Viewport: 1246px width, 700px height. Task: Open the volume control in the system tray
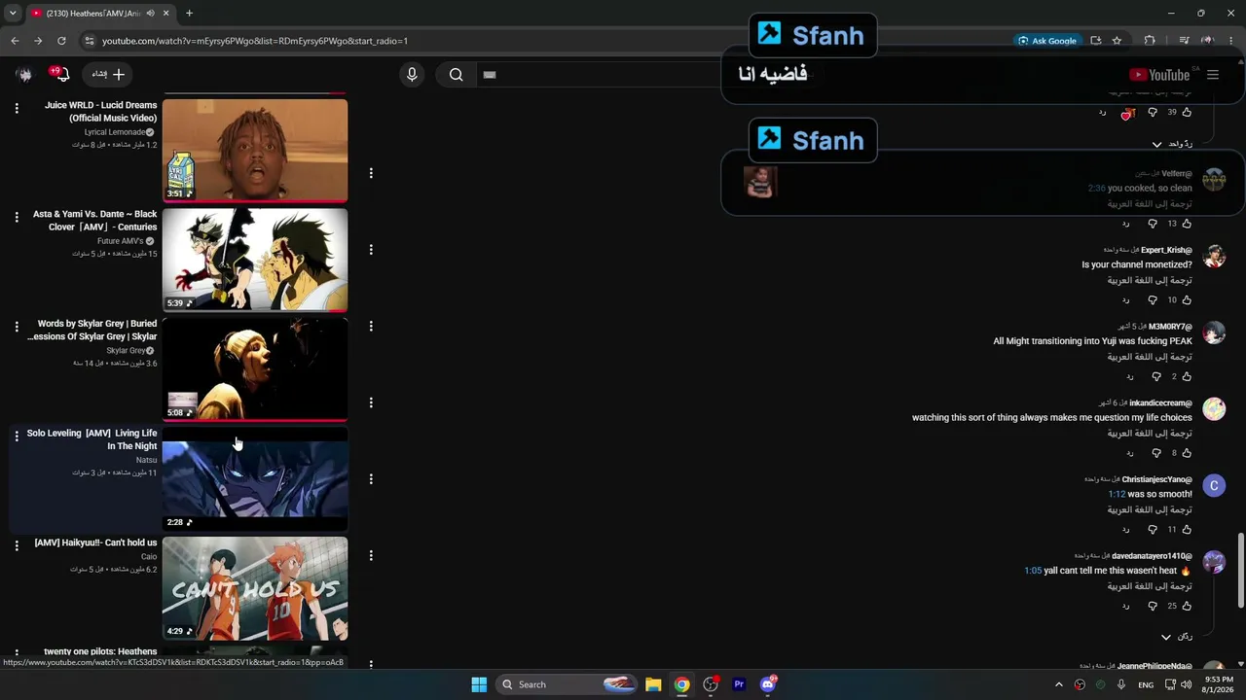[1186, 684]
